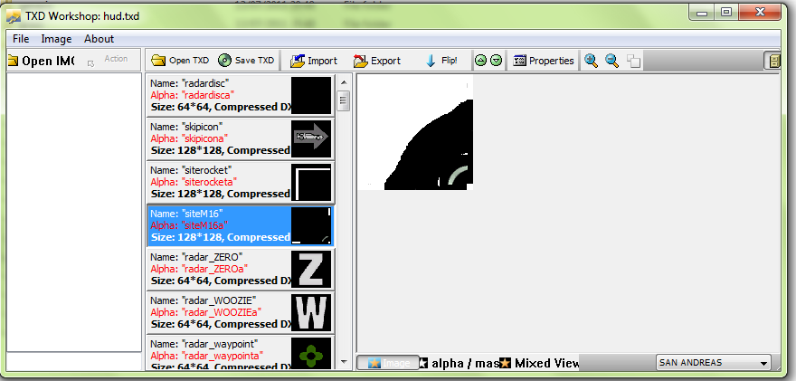Select the siteM16 texture entry
The width and height of the screenshot is (796, 381).
tap(240, 225)
